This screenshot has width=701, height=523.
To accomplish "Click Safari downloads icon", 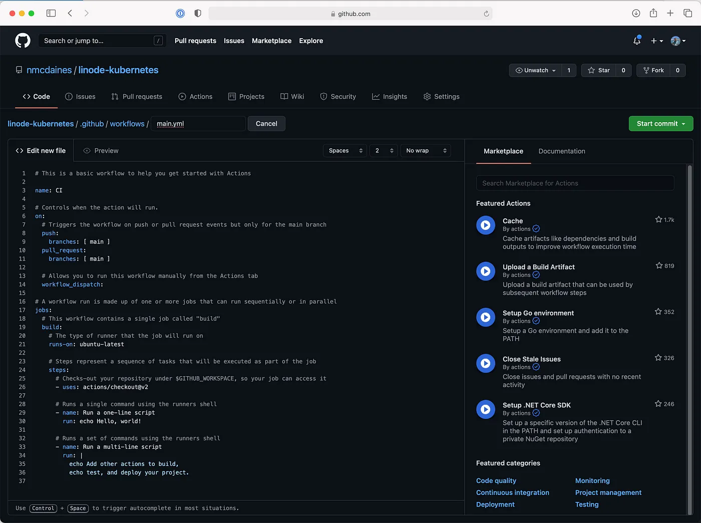I will tap(636, 14).
